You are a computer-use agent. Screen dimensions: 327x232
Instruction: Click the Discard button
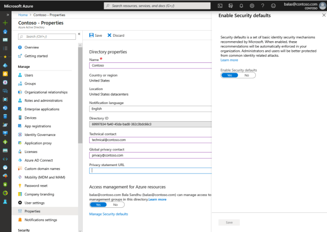point(116,35)
